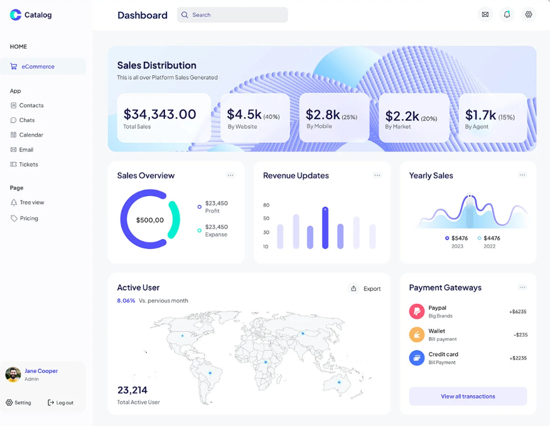Click the Jane Cooper name link

pyautogui.click(x=41, y=371)
